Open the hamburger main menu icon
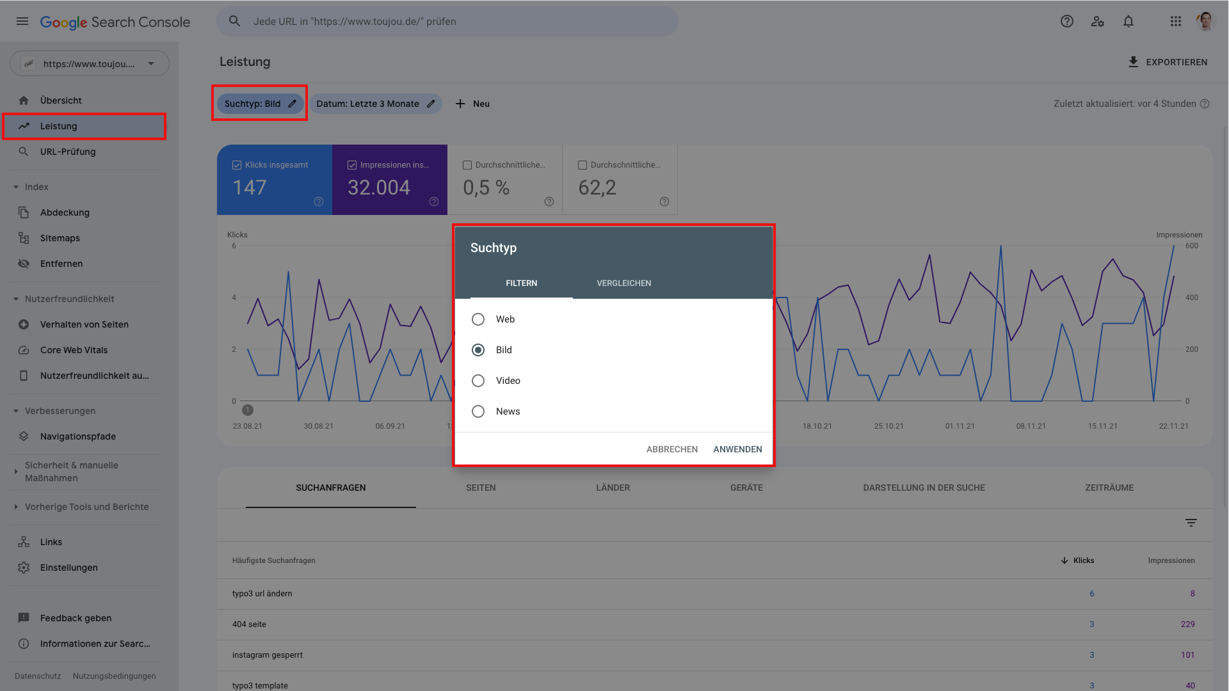The height and width of the screenshot is (691, 1229). tap(22, 21)
